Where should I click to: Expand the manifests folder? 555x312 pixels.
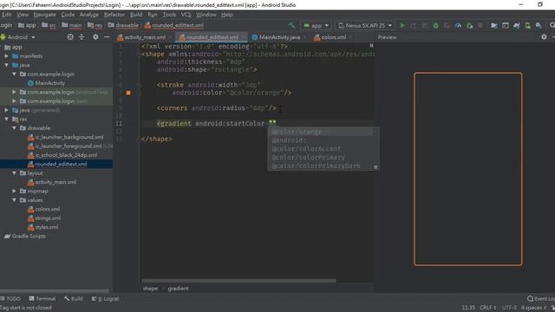7,55
